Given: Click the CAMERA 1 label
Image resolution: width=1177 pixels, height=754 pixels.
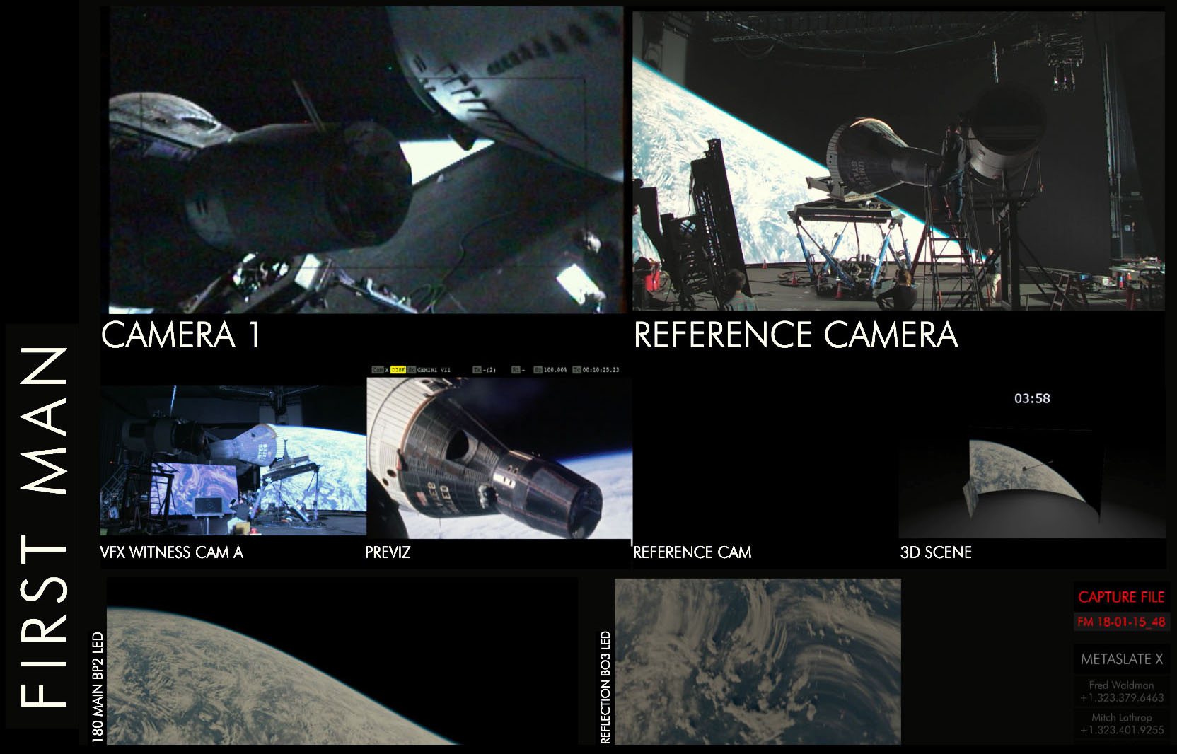Looking at the screenshot, I should coord(181,335).
